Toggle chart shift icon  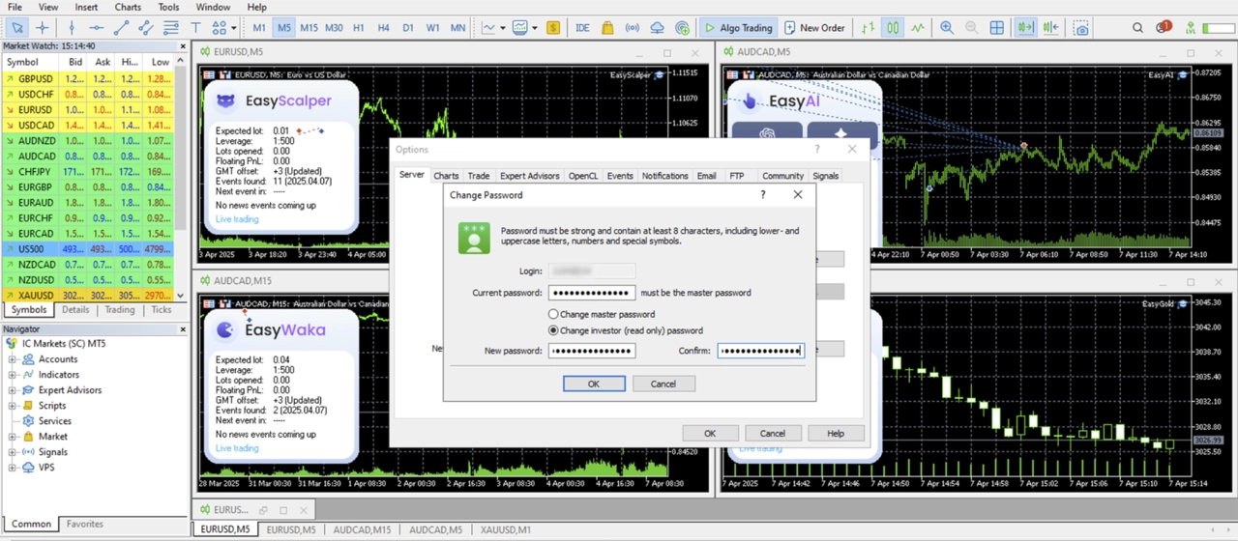tap(1051, 28)
